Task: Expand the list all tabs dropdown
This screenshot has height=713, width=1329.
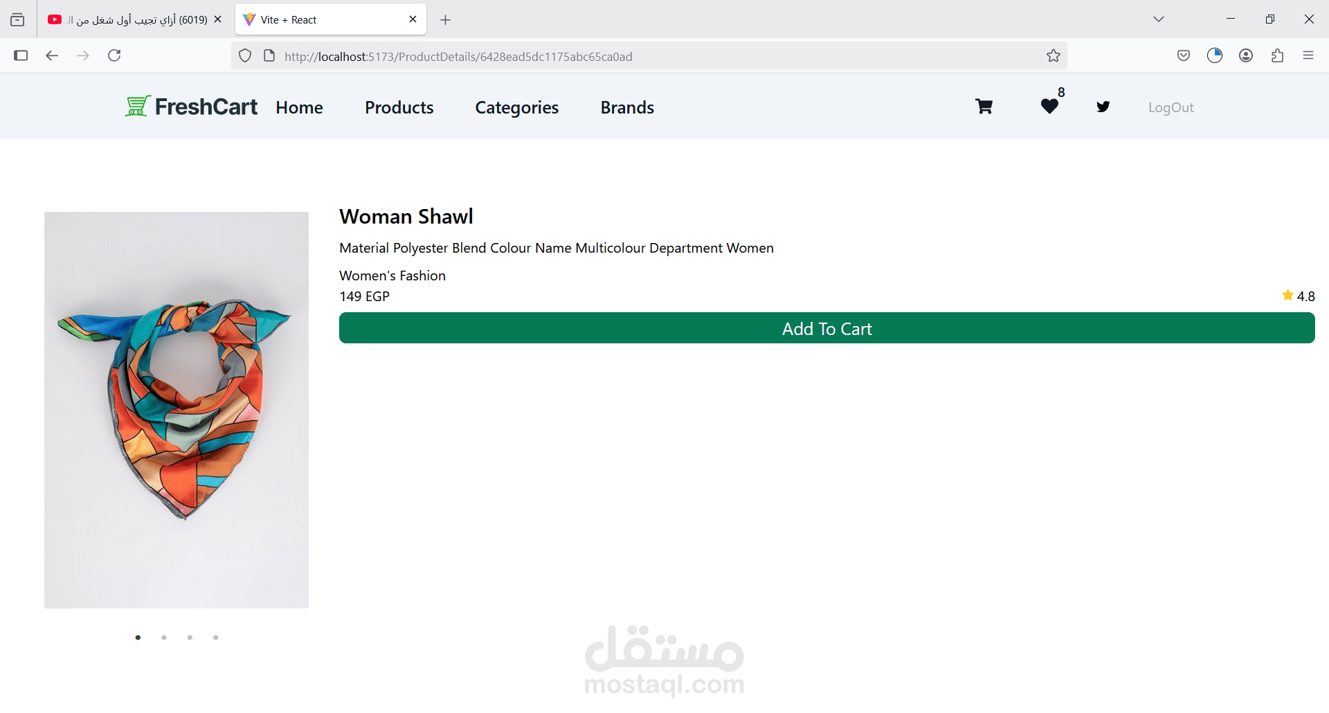Action: pyautogui.click(x=1159, y=19)
